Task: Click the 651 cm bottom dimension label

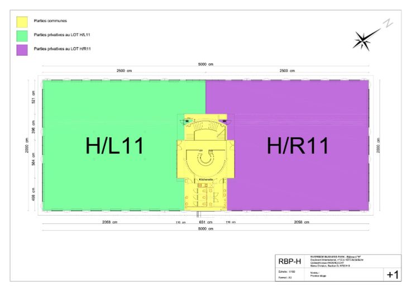Action: pos(205,222)
